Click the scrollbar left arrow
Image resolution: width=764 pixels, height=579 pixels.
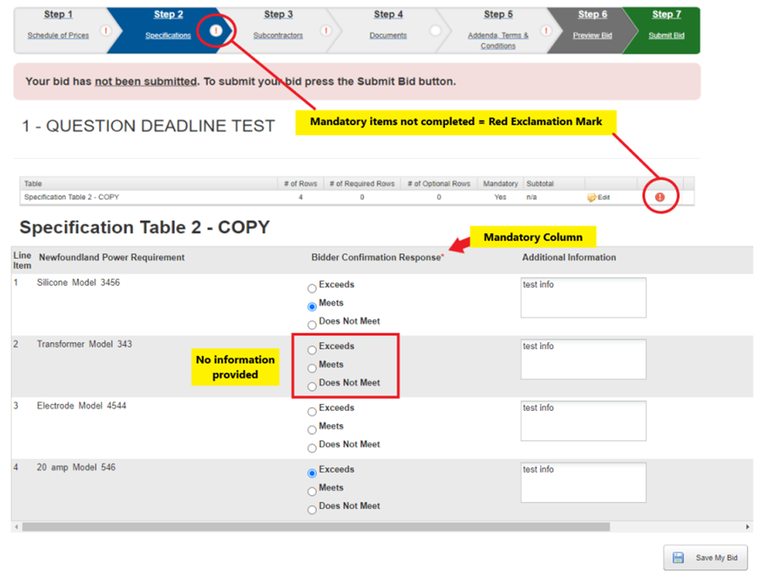[x=17, y=526]
